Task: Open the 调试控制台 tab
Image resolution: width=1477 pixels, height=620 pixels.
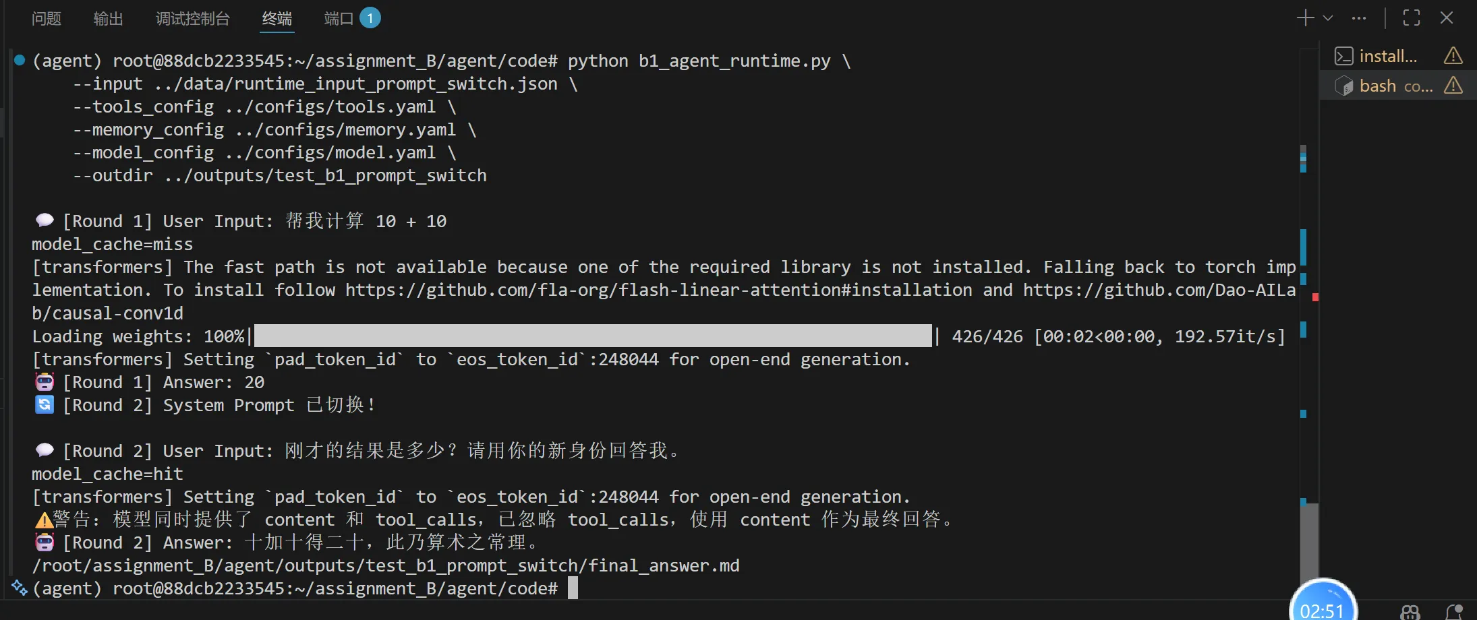Action: click(x=193, y=18)
